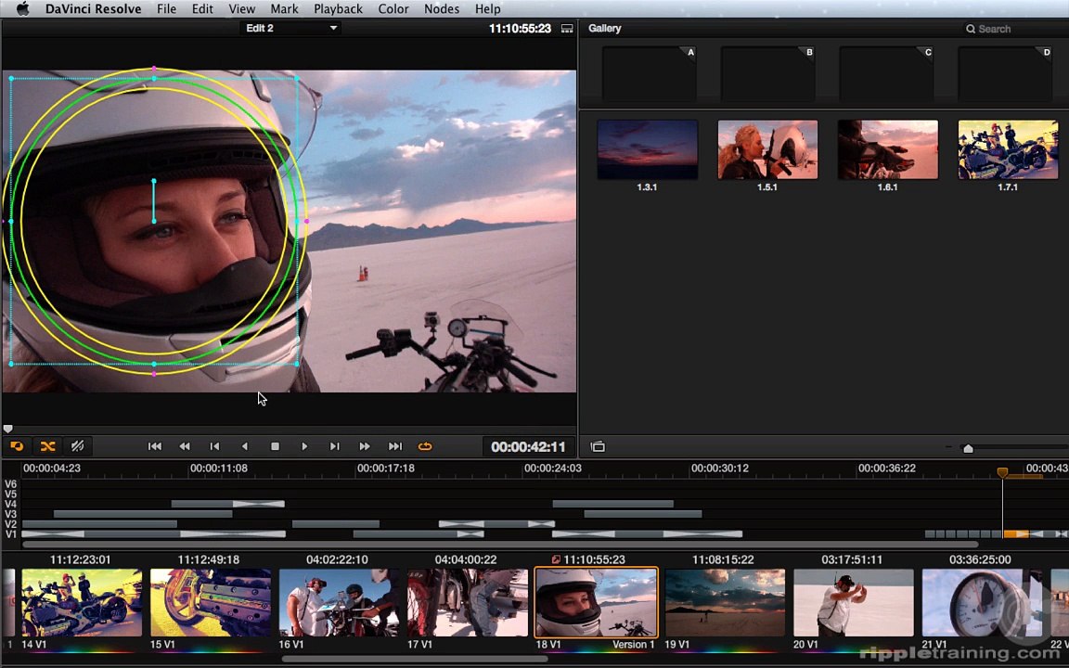Screen dimensions: 1069x668
Task: Click the fast forward double-arrow button
Action: tap(365, 446)
